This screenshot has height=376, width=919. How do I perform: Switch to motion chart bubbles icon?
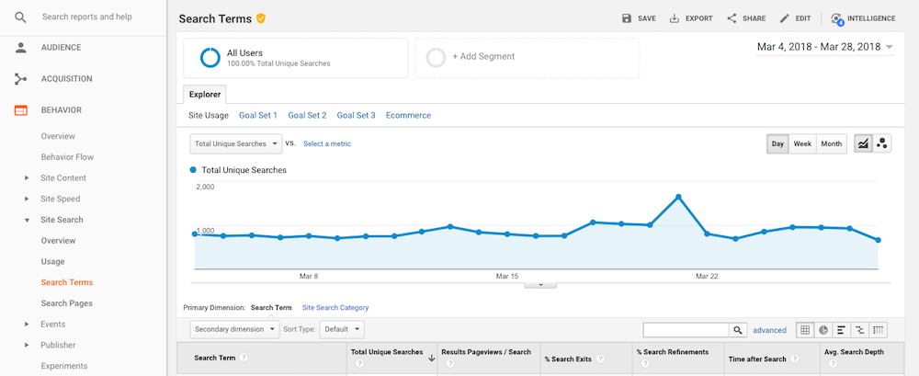881,143
